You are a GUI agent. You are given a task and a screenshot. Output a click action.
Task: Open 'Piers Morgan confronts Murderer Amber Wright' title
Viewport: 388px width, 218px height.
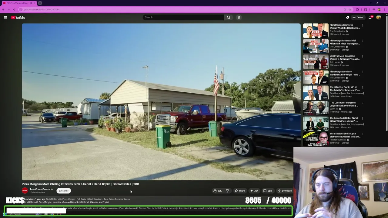[x=345, y=73]
